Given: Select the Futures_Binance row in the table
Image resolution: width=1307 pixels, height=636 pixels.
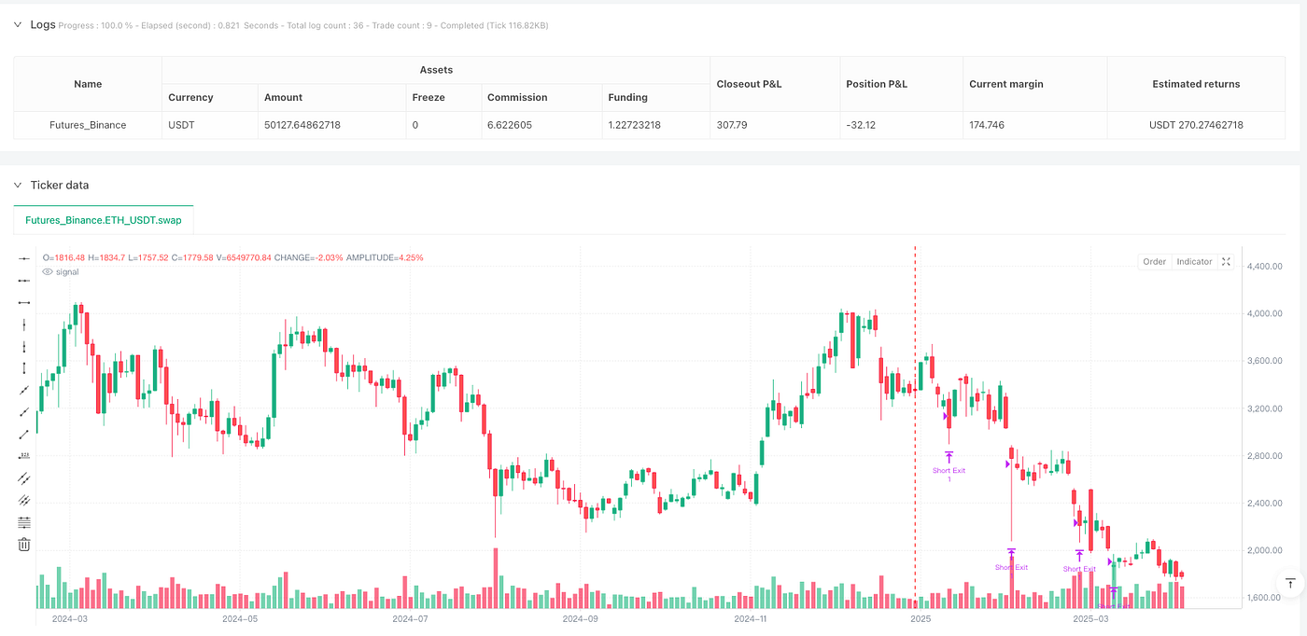Looking at the screenshot, I should 87,124.
